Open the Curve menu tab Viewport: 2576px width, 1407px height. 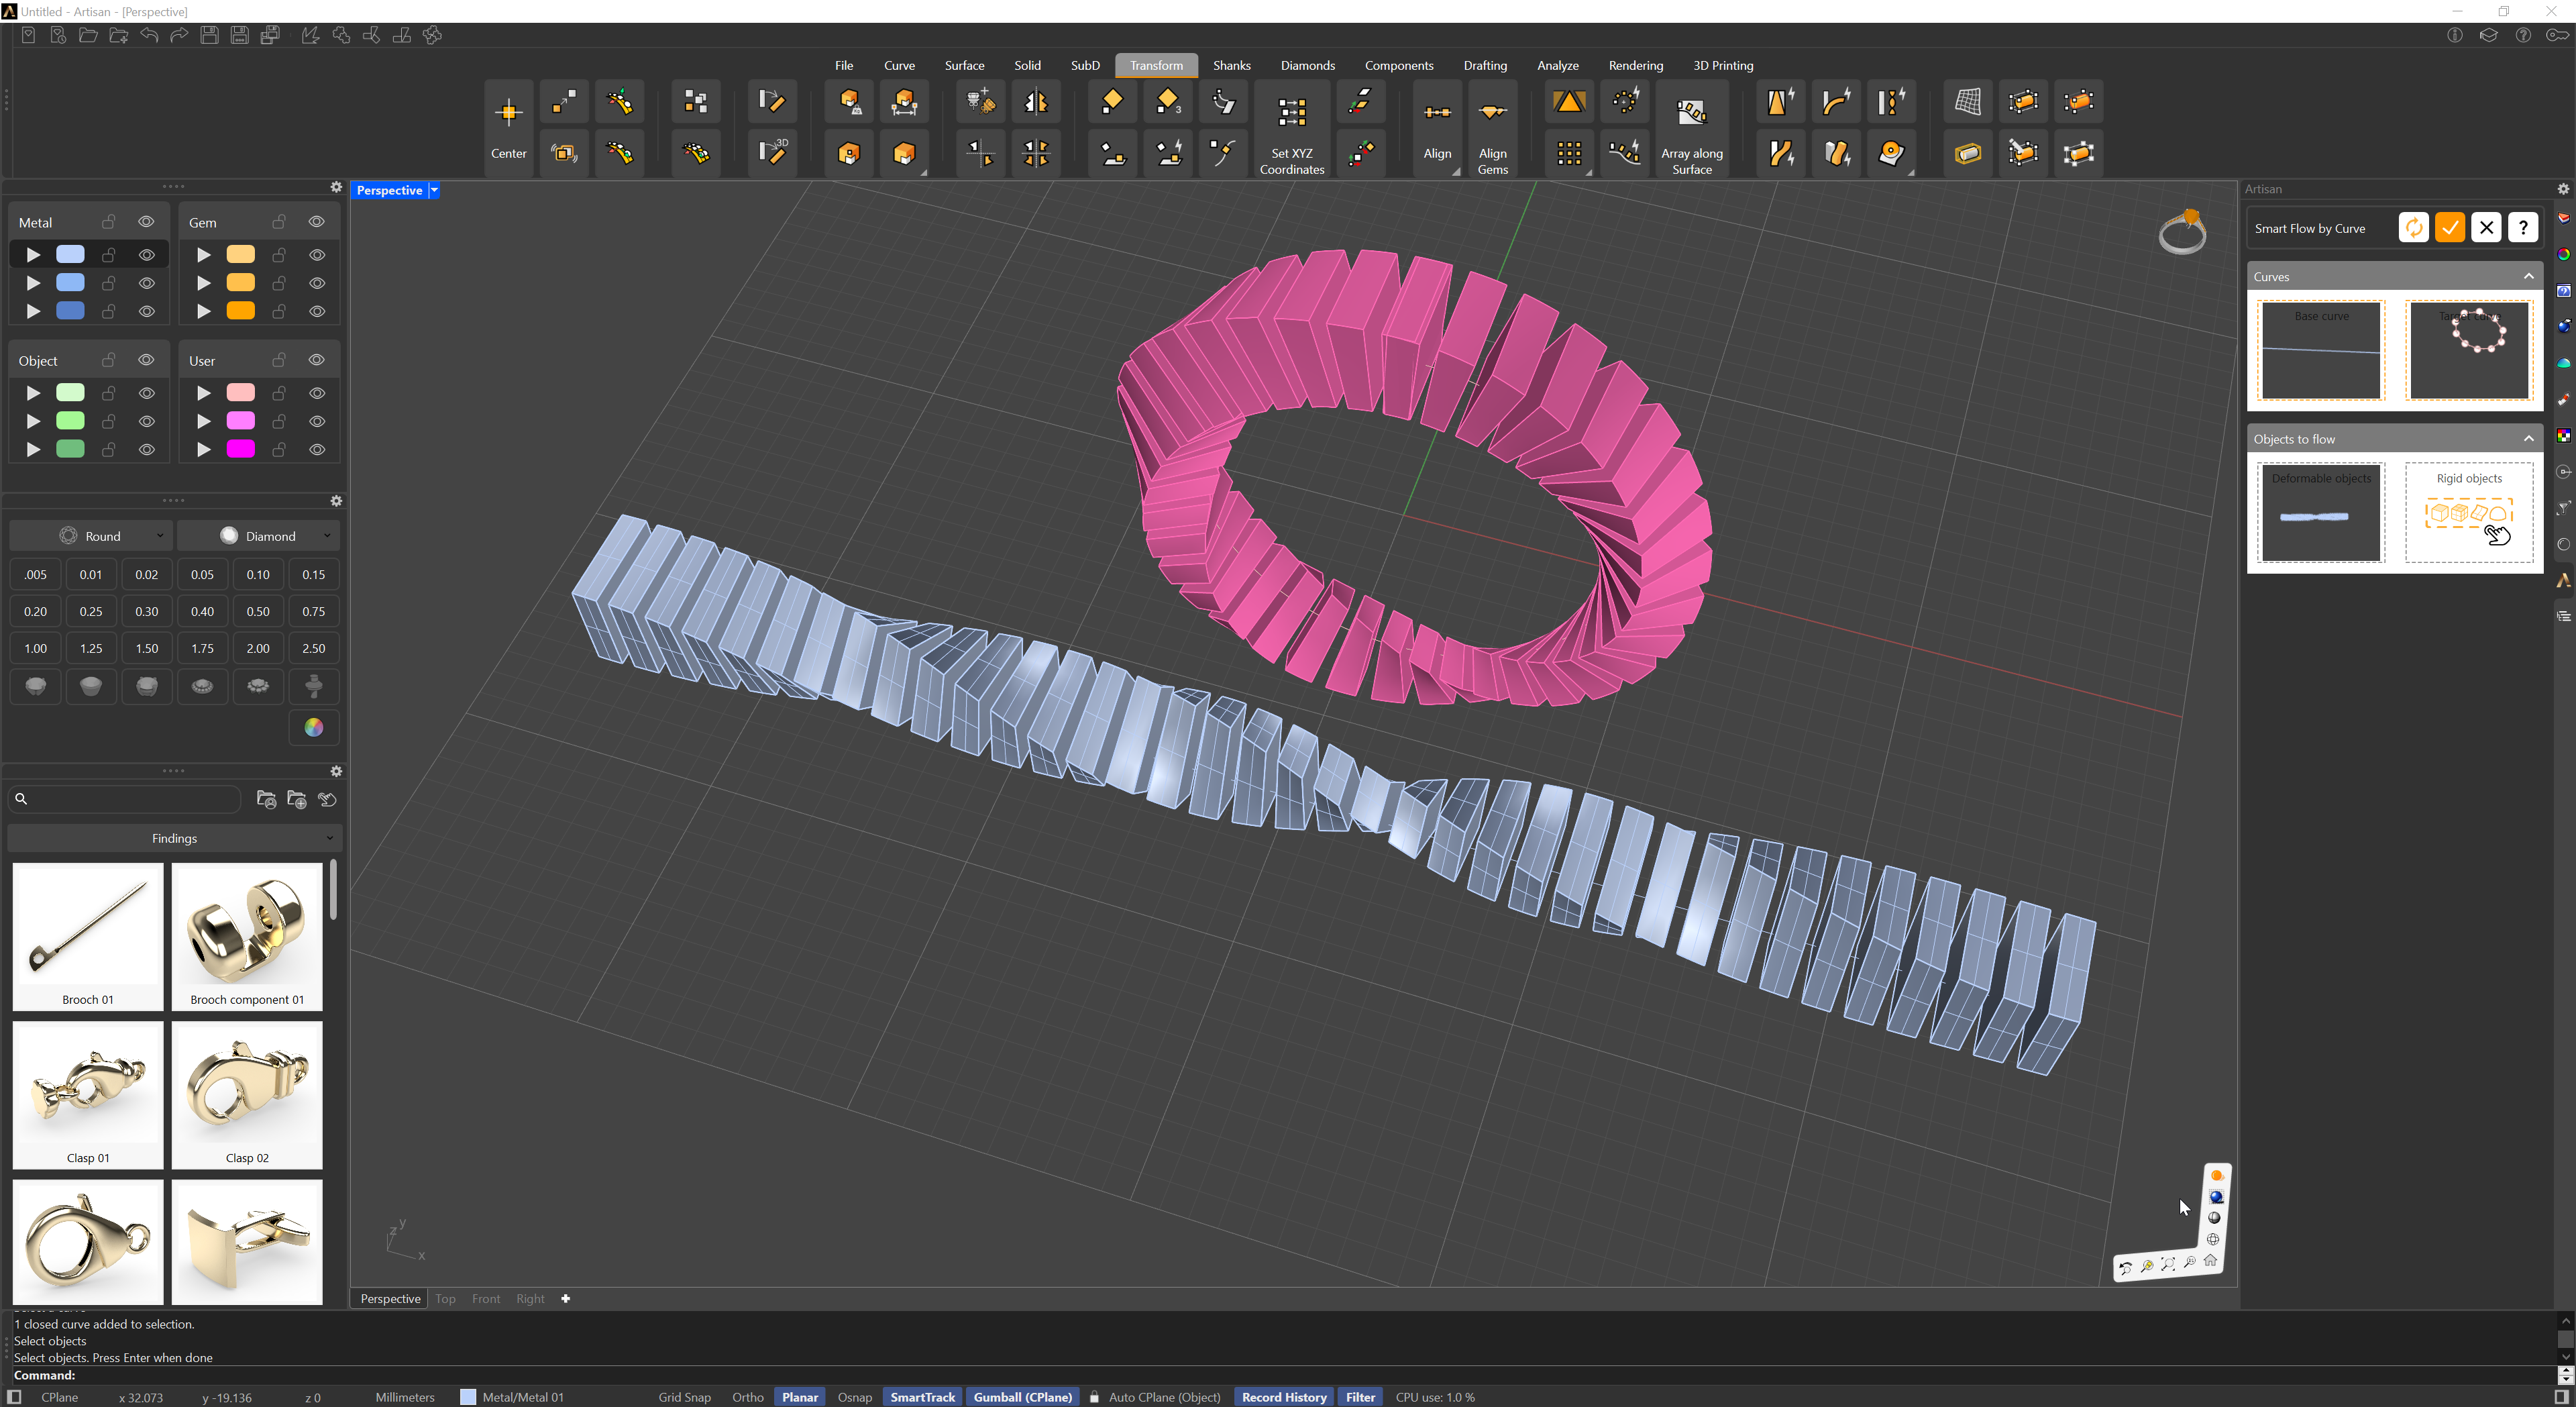tap(899, 65)
